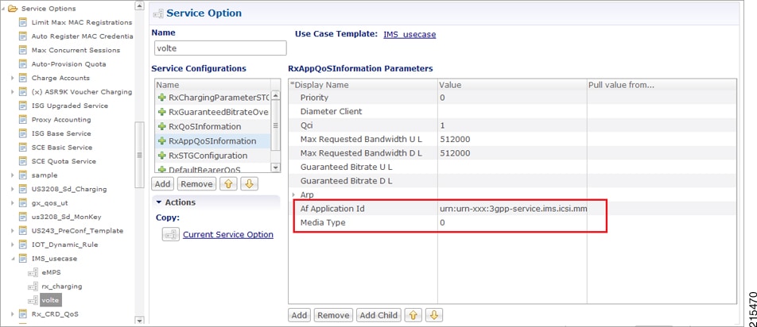Click the move-up arrow under Service Configurations
757x327 pixels.
coord(227,184)
